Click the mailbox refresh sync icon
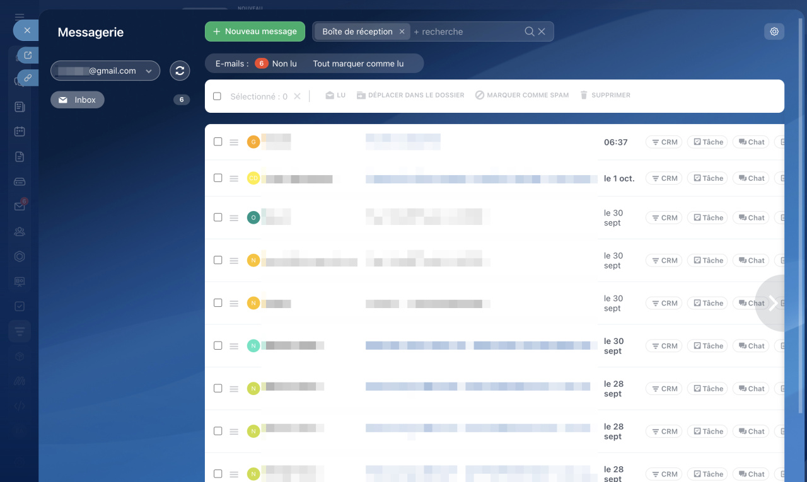 click(180, 71)
